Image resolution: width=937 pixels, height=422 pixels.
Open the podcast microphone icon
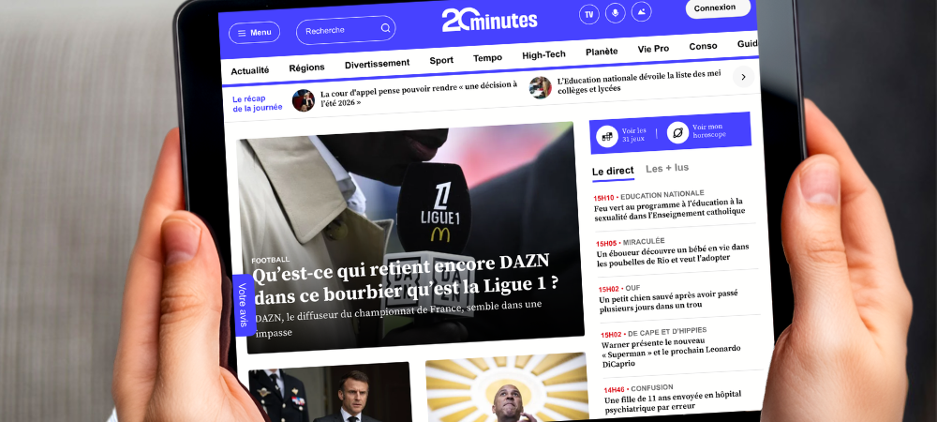pyautogui.click(x=615, y=13)
